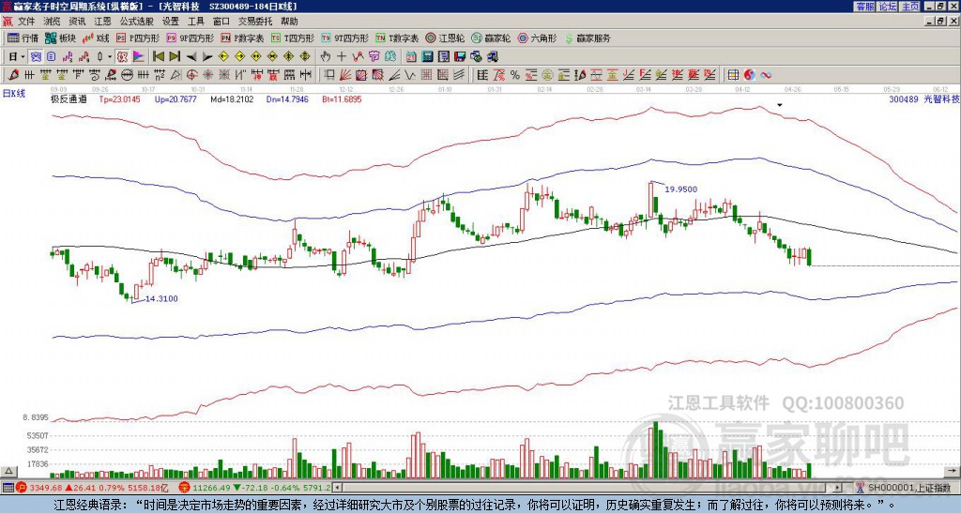Screen dimensions: 961x514
Task: Click the save diskette icon
Action: 460,57
